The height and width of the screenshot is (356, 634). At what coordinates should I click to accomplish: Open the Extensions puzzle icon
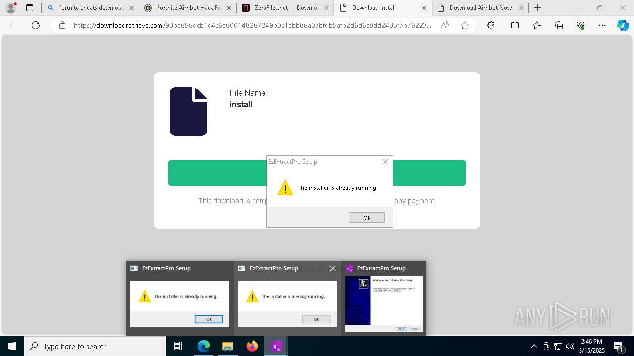tap(491, 25)
